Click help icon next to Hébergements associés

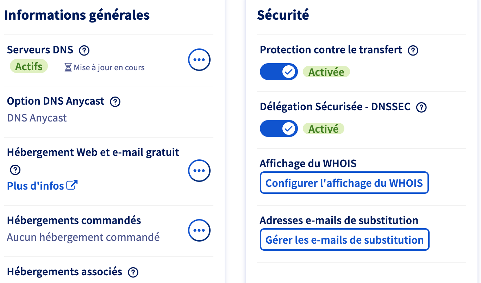133,272
